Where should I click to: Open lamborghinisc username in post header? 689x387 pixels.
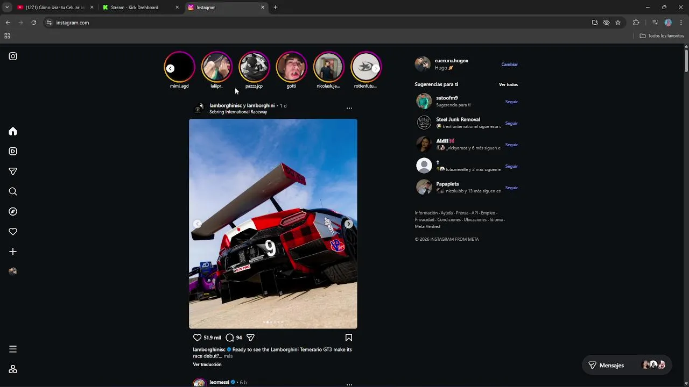(x=225, y=105)
